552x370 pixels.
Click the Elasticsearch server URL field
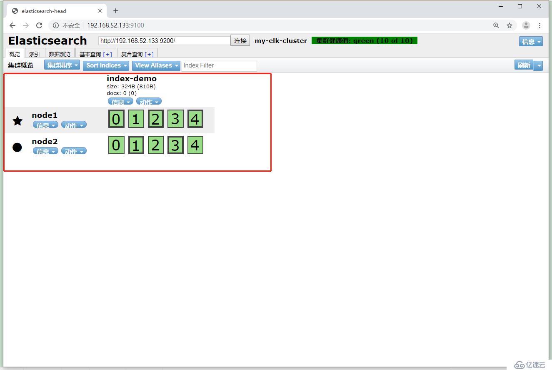[164, 41]
